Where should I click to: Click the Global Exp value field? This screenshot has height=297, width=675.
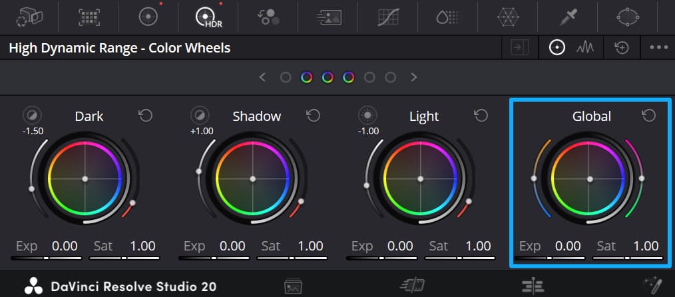(x=568, y=247)
